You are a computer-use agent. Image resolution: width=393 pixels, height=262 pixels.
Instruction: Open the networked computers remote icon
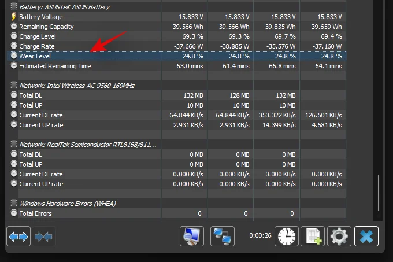pyautogui.click(x=223, y=236)
